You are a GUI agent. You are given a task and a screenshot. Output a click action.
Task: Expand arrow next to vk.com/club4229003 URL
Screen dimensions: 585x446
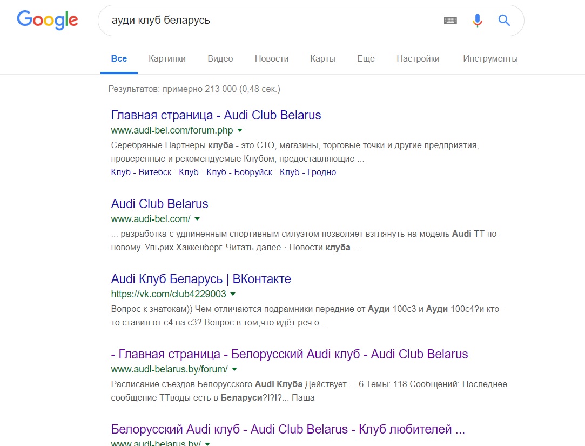point(233,294)
